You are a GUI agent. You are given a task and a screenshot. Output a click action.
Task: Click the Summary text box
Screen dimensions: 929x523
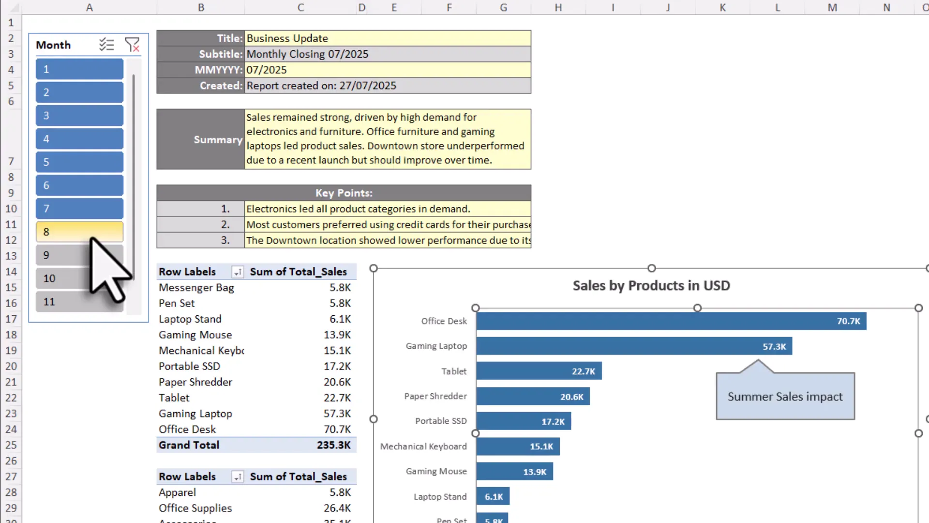(x=387, y=139)
